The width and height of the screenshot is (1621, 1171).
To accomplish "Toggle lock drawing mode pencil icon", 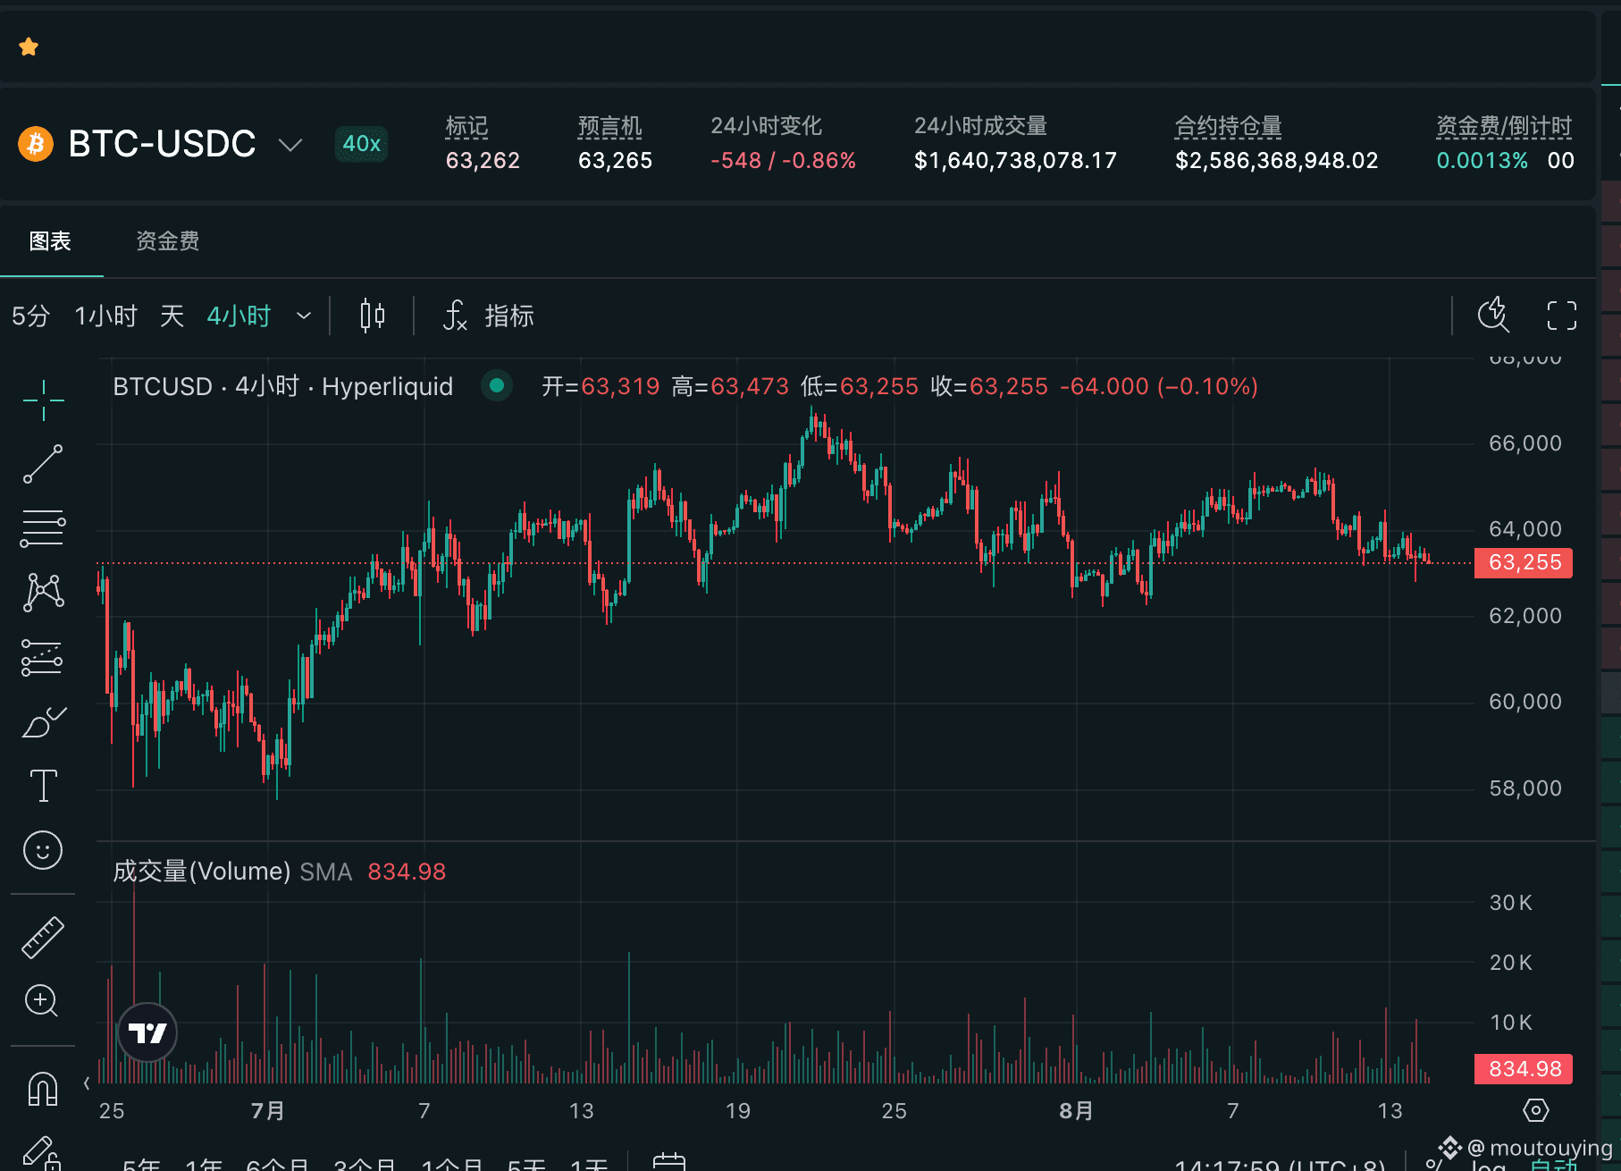I will click(41, 1153).
